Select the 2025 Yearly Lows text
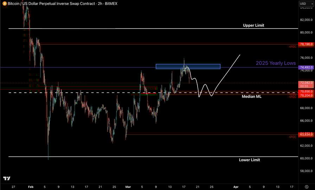 [276, 63]
